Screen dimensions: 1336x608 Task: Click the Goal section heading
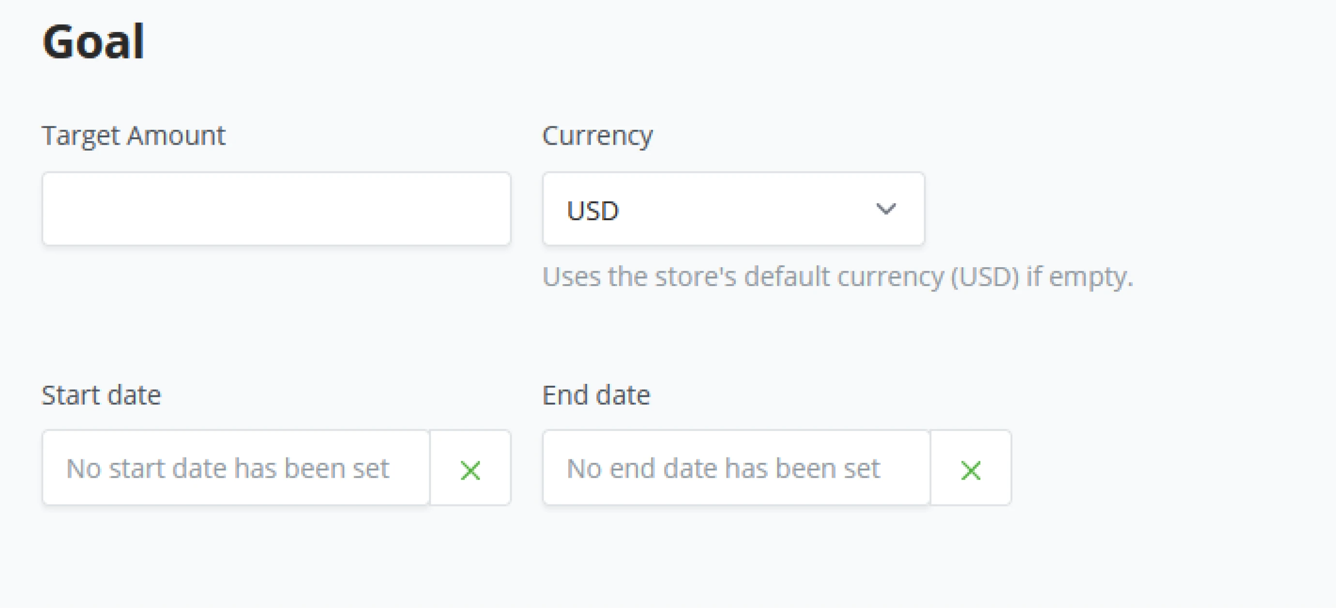click(x=93, y=42)
